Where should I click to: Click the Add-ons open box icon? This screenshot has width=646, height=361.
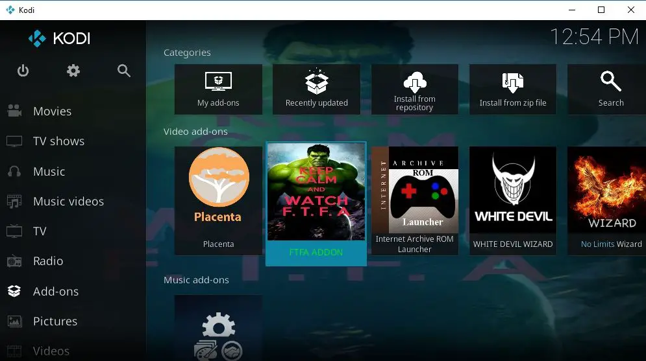[14, 291]
